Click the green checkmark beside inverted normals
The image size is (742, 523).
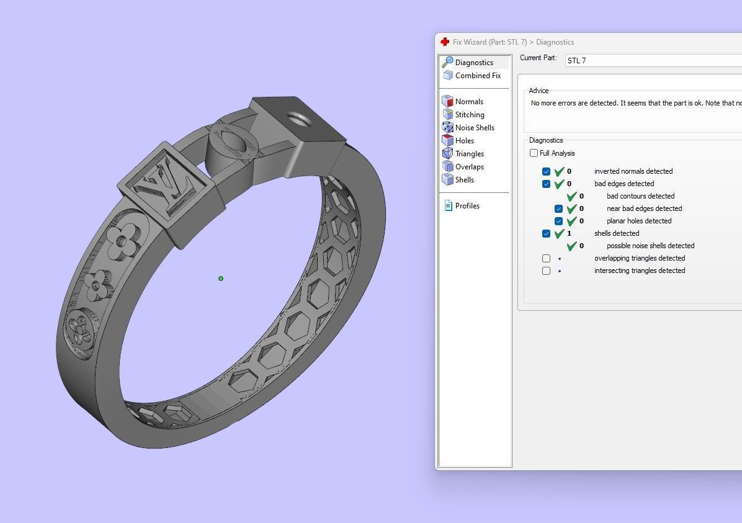(560, 171)
